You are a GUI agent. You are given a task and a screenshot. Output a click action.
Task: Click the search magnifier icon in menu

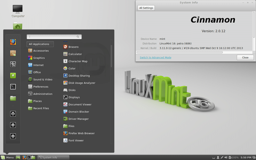point(78,37)
